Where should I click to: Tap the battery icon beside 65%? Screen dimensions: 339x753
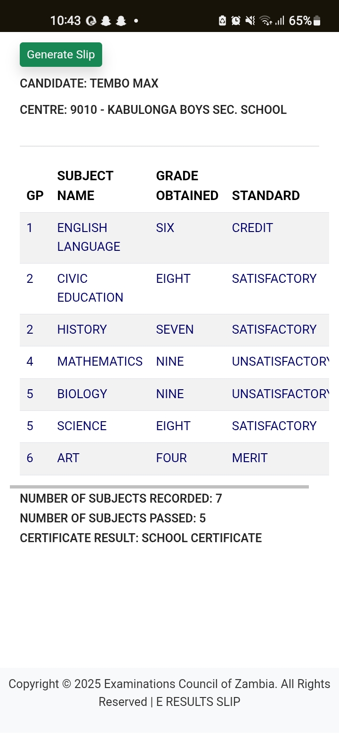coord(317,21)
